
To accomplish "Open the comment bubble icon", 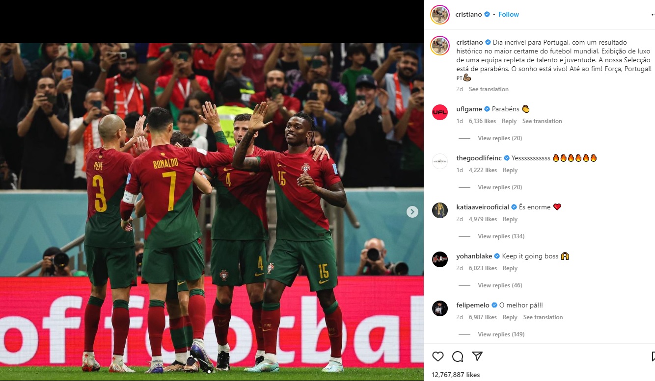I will click(x=458, y=356).
